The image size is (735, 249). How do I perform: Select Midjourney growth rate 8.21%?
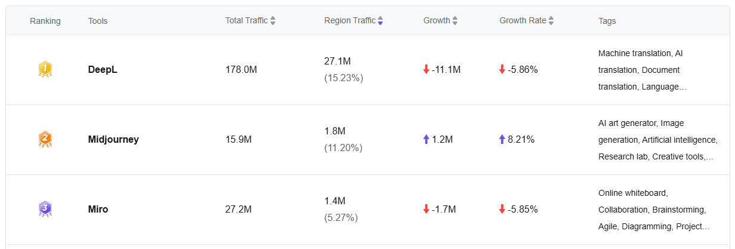point(521,139)
